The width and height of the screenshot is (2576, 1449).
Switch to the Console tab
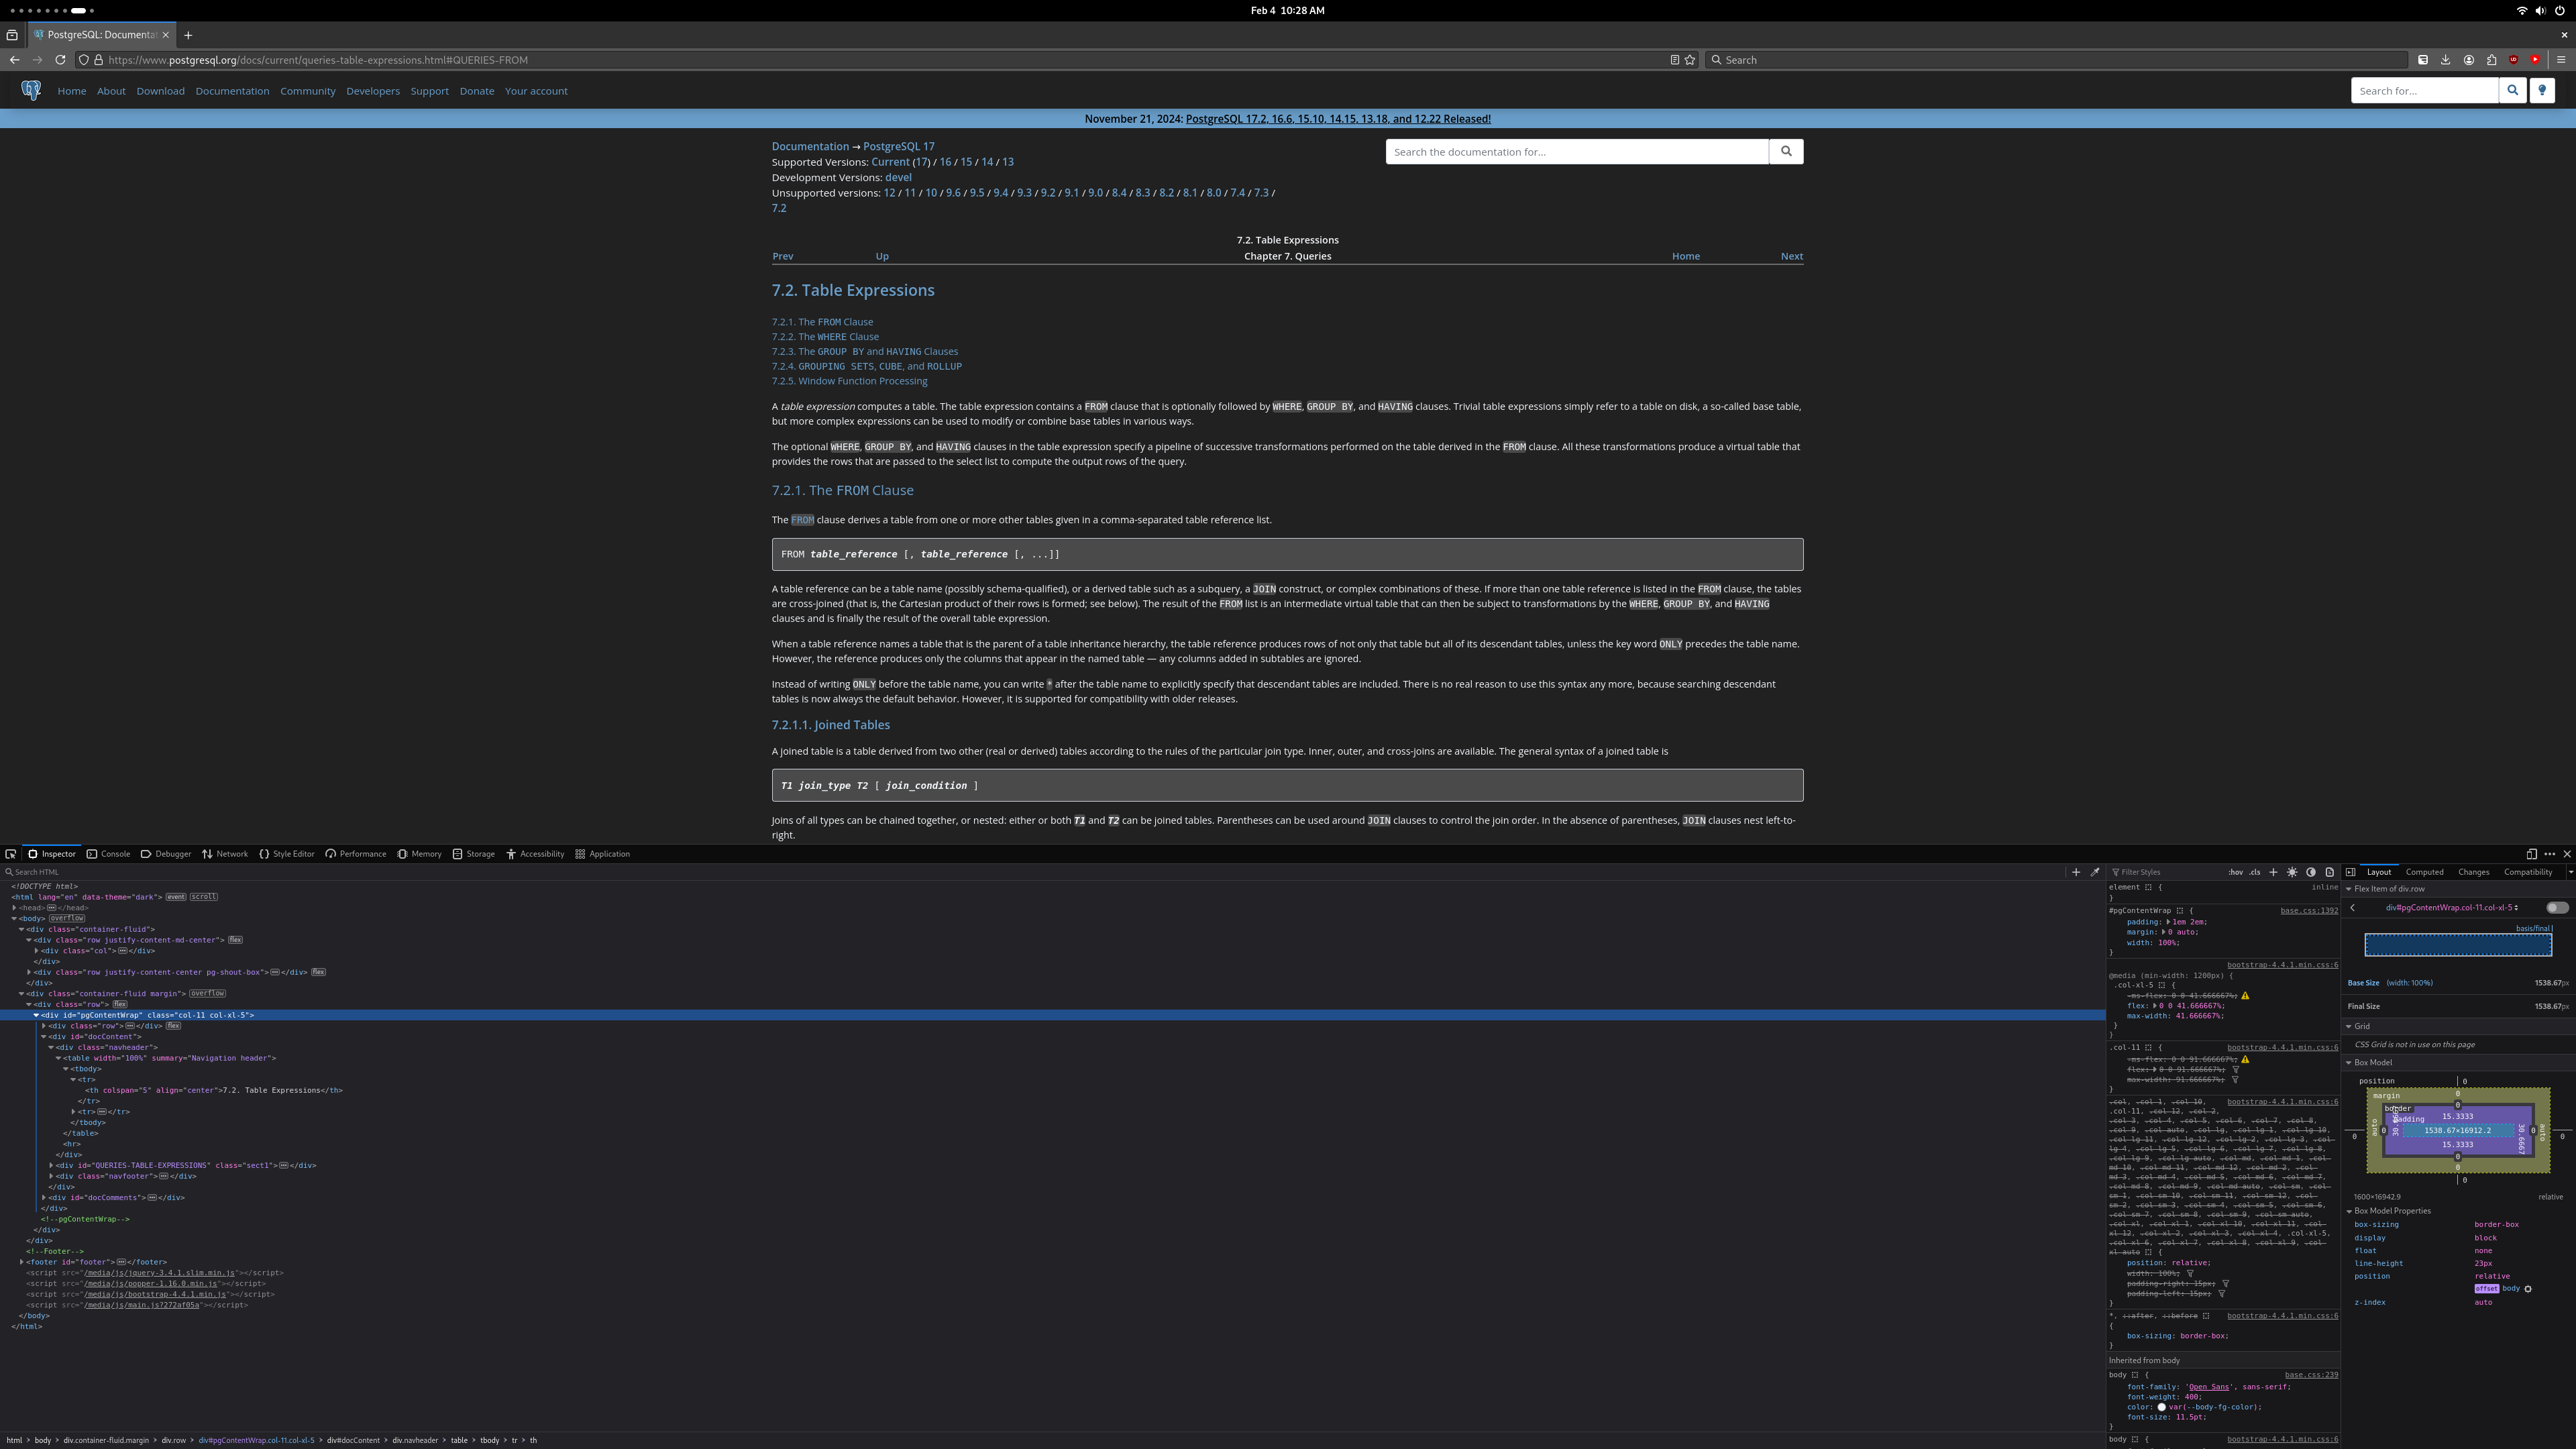(108, 854)
